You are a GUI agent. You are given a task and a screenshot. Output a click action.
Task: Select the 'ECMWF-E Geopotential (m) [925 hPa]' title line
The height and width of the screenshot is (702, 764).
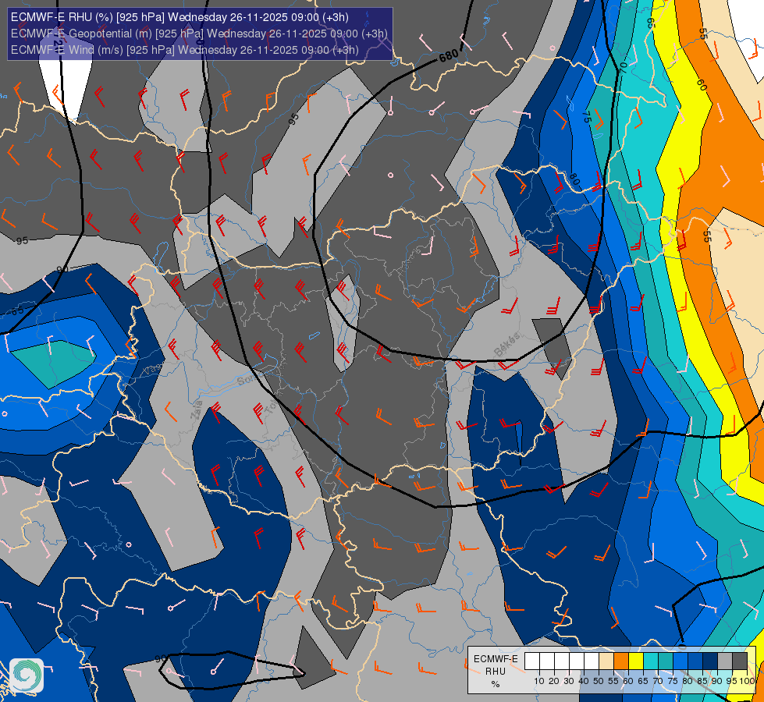tap(199, 34)
